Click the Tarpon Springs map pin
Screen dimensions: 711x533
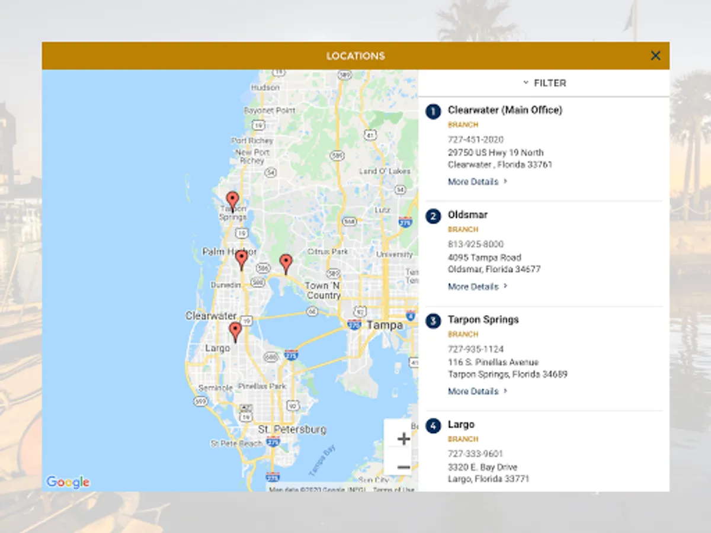(x=232, y=201)
